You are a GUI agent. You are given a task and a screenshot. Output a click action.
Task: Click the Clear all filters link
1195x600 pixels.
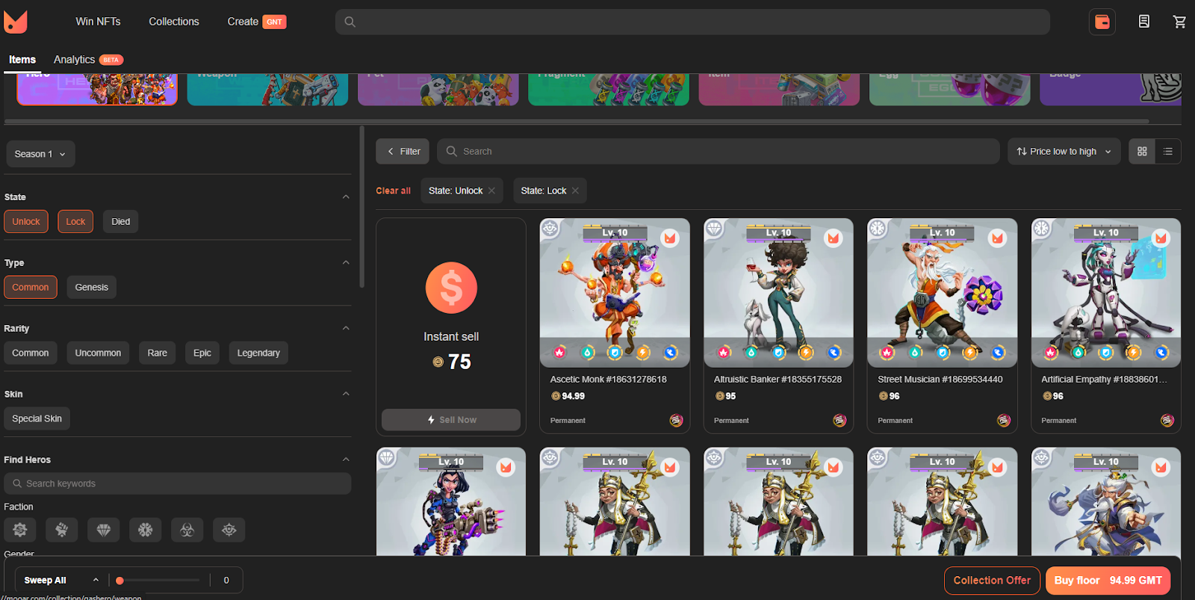coord(393,191)
